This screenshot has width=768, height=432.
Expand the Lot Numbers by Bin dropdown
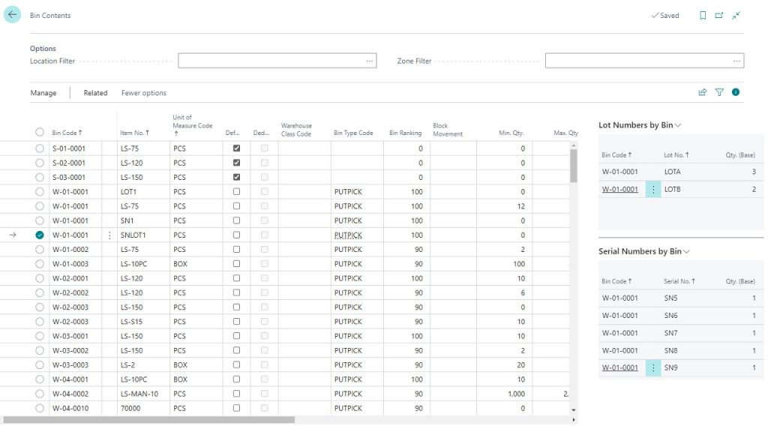[678, 125]
